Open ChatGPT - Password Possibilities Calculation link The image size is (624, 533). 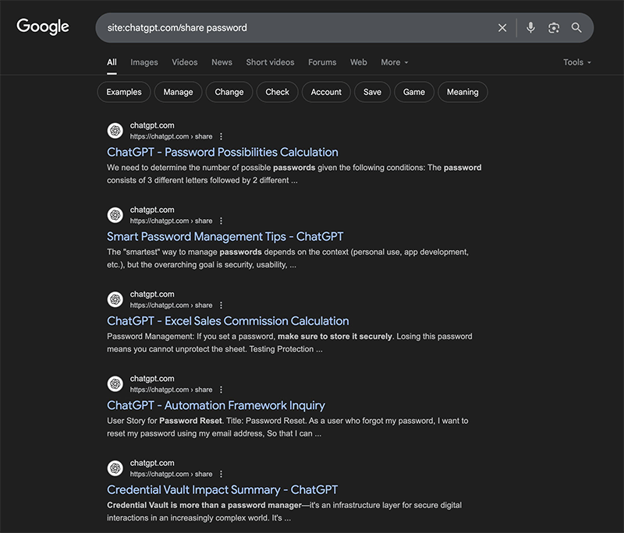tap(222, 152)
